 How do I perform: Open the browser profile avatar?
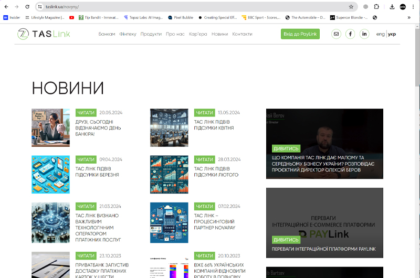(x=403, y=7)
